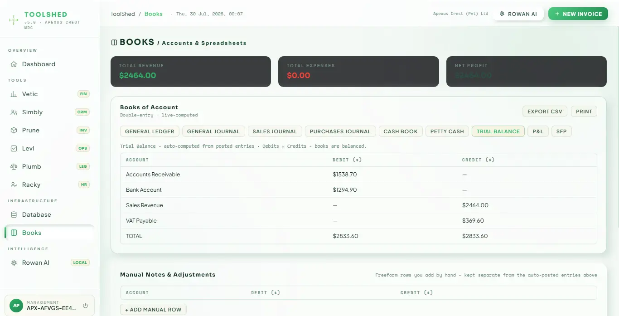View the SFP tab
Screen dimensions: 619x316
click(x=561, y=131)
